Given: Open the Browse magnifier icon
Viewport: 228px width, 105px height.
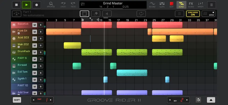Looking at the screenshot, I should tap(51, 5).
